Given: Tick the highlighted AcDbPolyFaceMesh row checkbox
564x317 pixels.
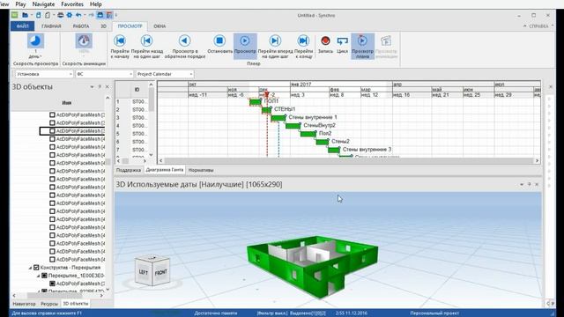Looking at the screenshot, I should tap(53, 131).
